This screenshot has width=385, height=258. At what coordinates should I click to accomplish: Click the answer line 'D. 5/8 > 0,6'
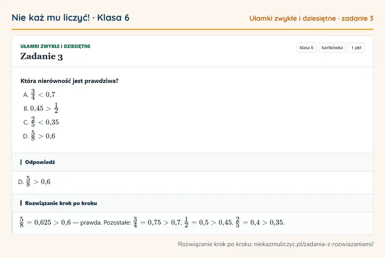[35, 182]
